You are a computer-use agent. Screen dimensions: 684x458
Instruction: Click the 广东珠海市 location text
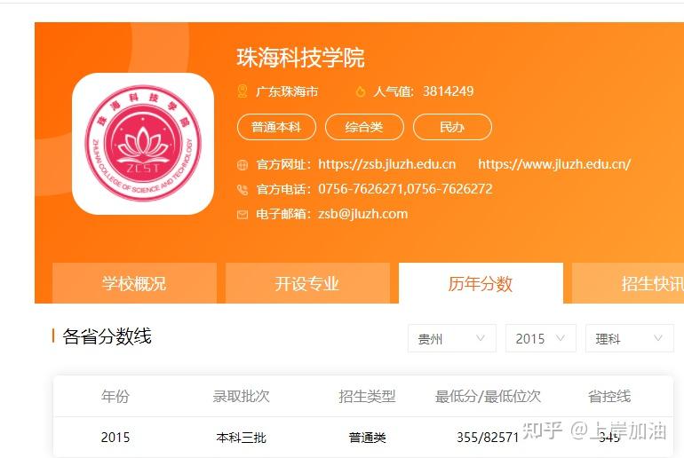pos(287,91)
